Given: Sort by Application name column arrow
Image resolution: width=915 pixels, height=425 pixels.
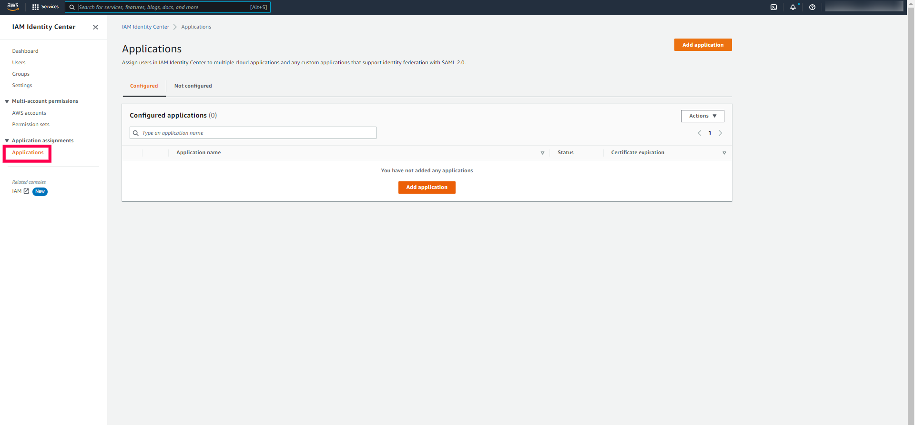Looking at the screenshot, I should [542, 153].
